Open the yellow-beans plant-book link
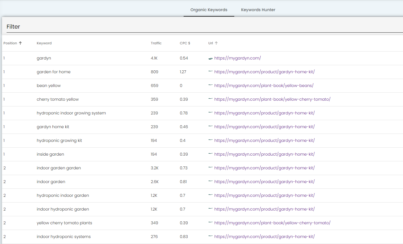 tap(264, 86)
